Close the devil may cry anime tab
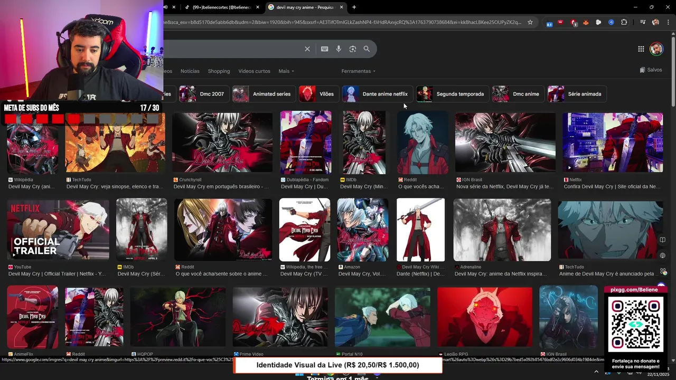This screenshot has height=380, width=676. (341, 7)
